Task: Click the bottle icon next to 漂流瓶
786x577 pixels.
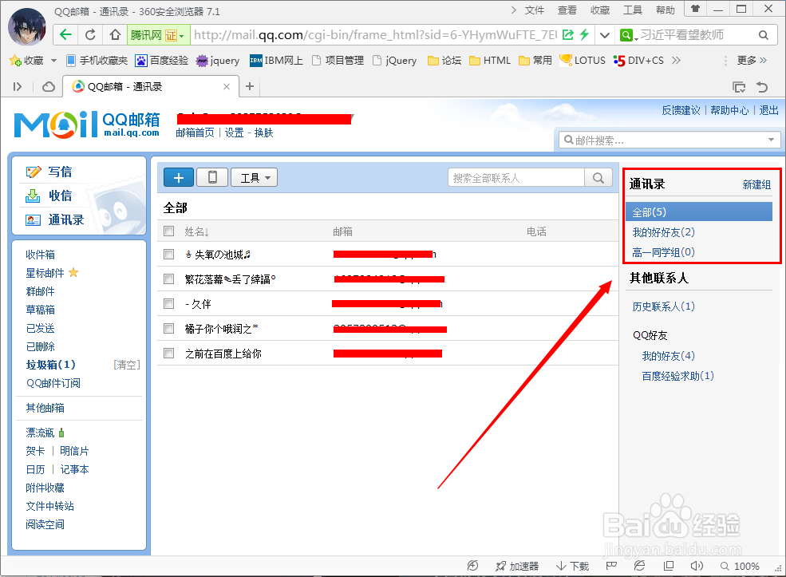Action: [x=61, y=432]
